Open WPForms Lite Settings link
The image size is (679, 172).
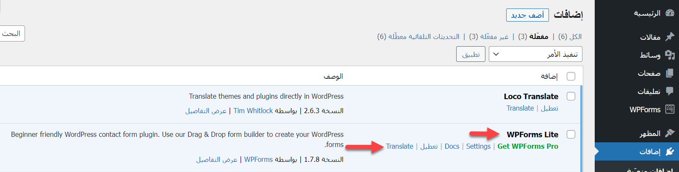click(x=478, y=146)
